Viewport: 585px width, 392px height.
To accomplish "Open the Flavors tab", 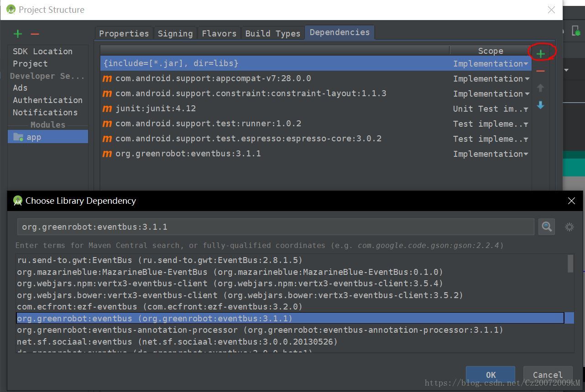I will coord(219,33).
